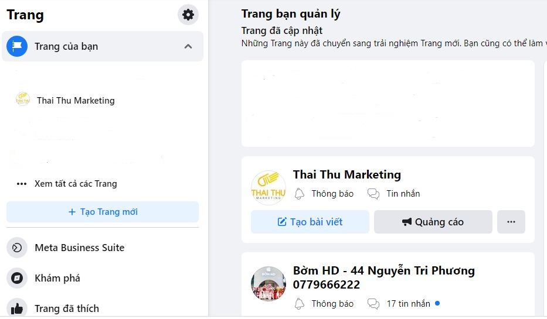Open Xem tất cả các Trang

click(x=76, y=183)
